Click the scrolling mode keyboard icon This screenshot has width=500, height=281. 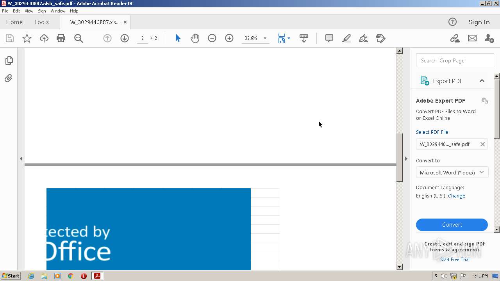[304, 38]
